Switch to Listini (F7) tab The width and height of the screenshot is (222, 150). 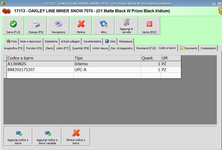point(62,48)
